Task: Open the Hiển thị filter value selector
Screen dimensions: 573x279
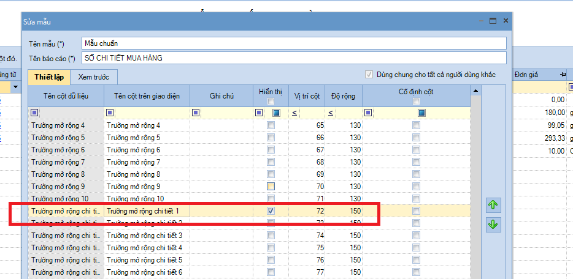Action: point(277,113)
